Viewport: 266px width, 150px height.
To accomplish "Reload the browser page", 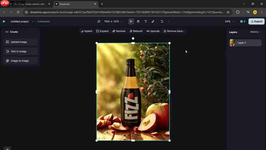I will [x=18, y=12].
